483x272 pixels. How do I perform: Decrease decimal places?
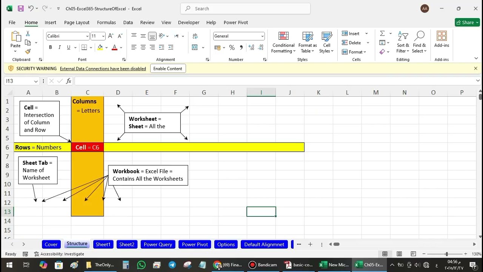pyautogui.click(x=260, y=48)
